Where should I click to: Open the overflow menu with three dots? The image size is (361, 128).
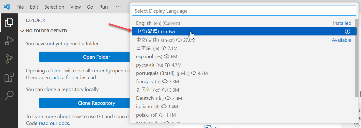tap(118, 7)
